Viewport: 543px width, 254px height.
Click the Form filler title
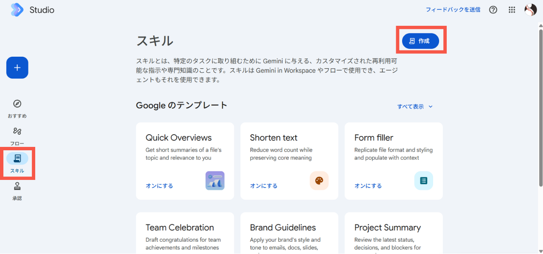374,138
